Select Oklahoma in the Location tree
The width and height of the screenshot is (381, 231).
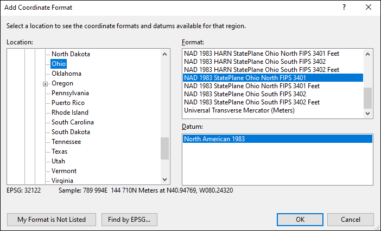[x=66, y=74]
